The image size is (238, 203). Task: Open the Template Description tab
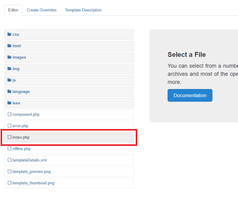tap(83, 10)
